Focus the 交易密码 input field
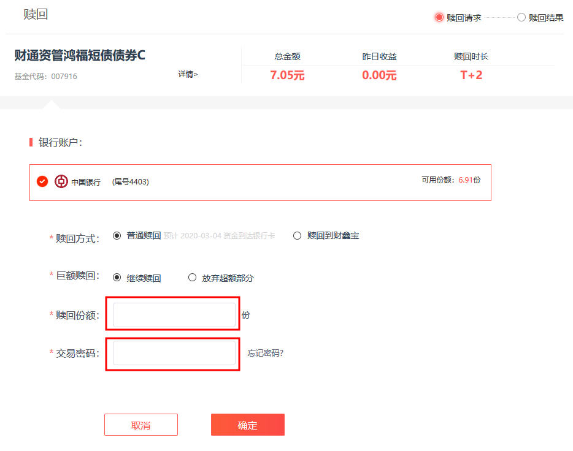The width and height of the screenshot is (573, 451). (174, 353)
